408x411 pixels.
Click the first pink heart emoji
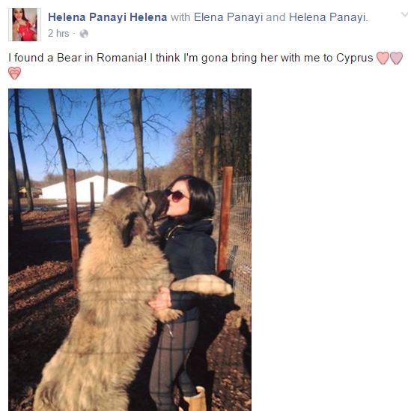383,58
